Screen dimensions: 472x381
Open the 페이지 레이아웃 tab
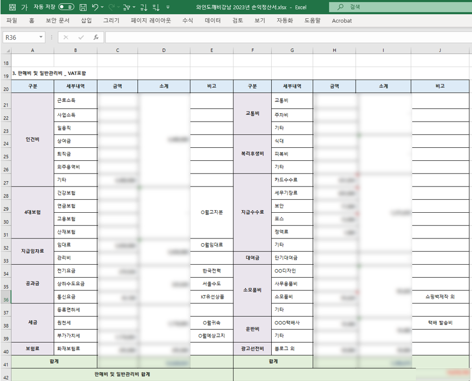tap(151, 20)
